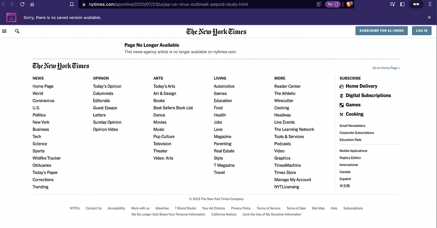Screen dimensions: 437x228
Task: Open T Brand Studio footer link
Action: click(x=185, y=208)
